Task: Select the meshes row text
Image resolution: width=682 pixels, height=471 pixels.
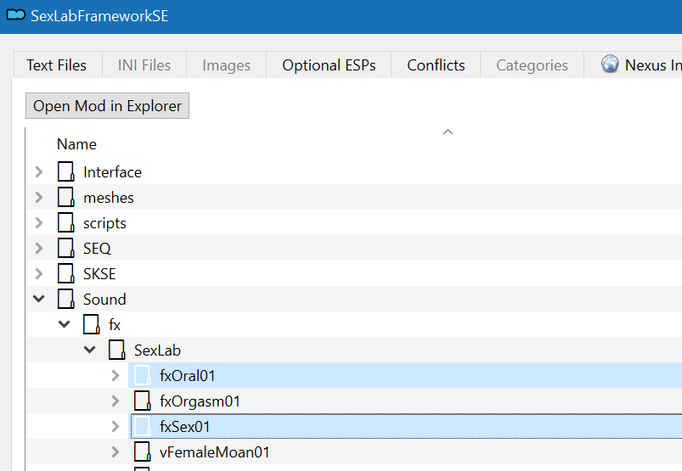Action: point(109,198)
